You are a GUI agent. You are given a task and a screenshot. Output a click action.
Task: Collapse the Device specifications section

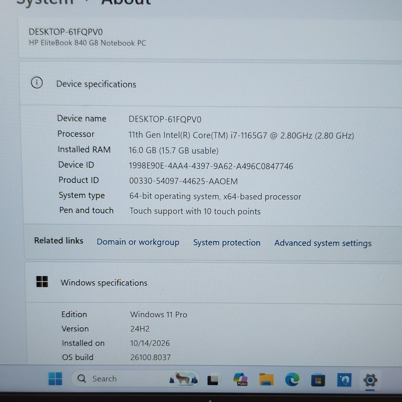(211, 83)
